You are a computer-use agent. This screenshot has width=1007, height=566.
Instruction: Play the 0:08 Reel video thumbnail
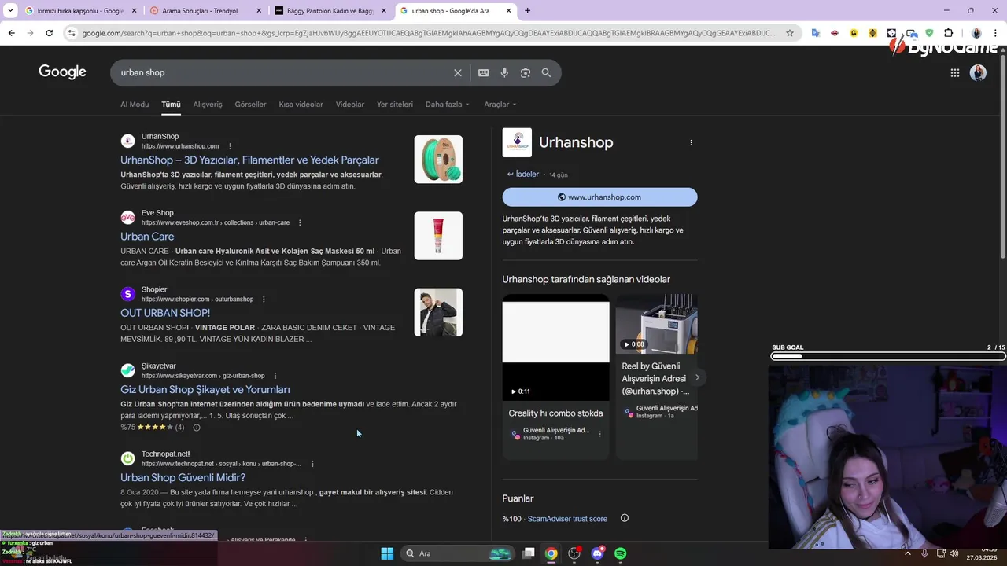656,324
